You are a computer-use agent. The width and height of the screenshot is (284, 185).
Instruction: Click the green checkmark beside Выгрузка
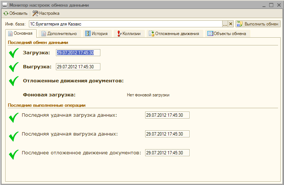coord(14,67)
